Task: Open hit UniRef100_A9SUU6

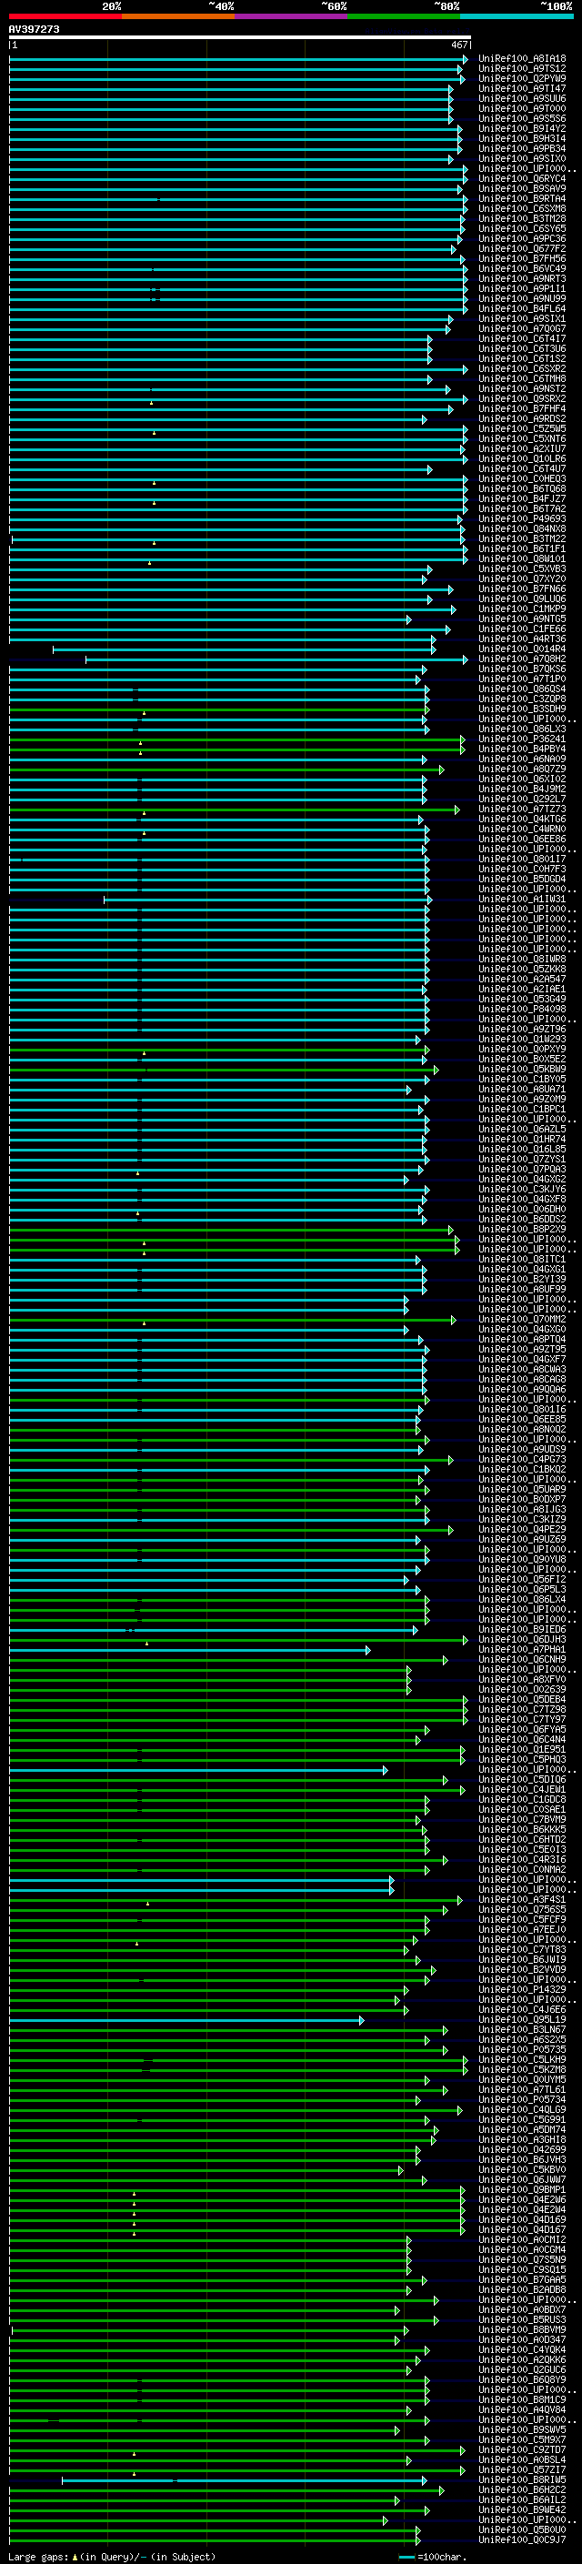Action: pyautogui.click(x=522, y=98)
